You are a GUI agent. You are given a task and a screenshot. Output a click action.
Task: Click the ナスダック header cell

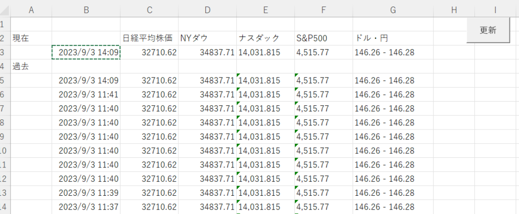click(265, 38)
